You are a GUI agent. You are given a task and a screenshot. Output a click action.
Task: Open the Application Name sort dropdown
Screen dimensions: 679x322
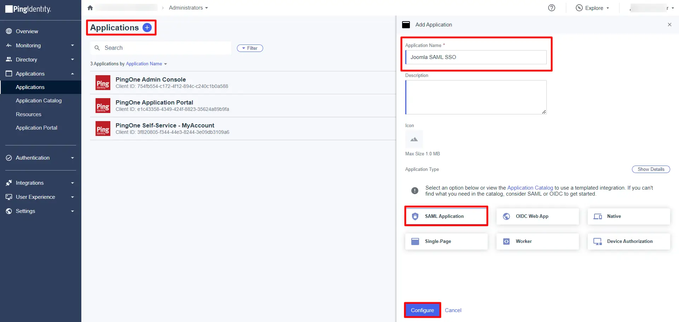146,64
